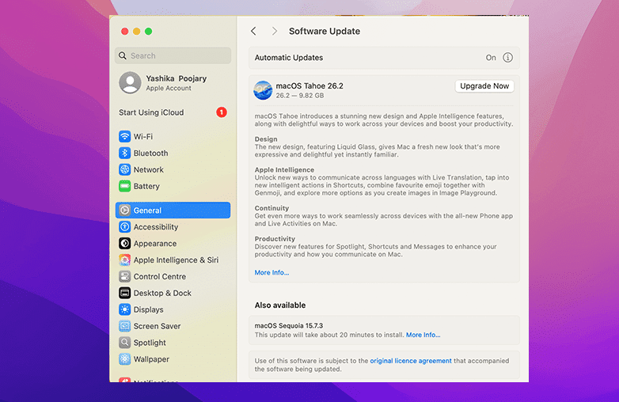This screenshot has height=402, width=619.
Task: Click the Design section heading
Action: (266, 138)
